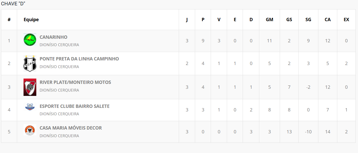Click the P points column header
The image size is (358, 153).
pyautogui.click(x=203, y=20)
